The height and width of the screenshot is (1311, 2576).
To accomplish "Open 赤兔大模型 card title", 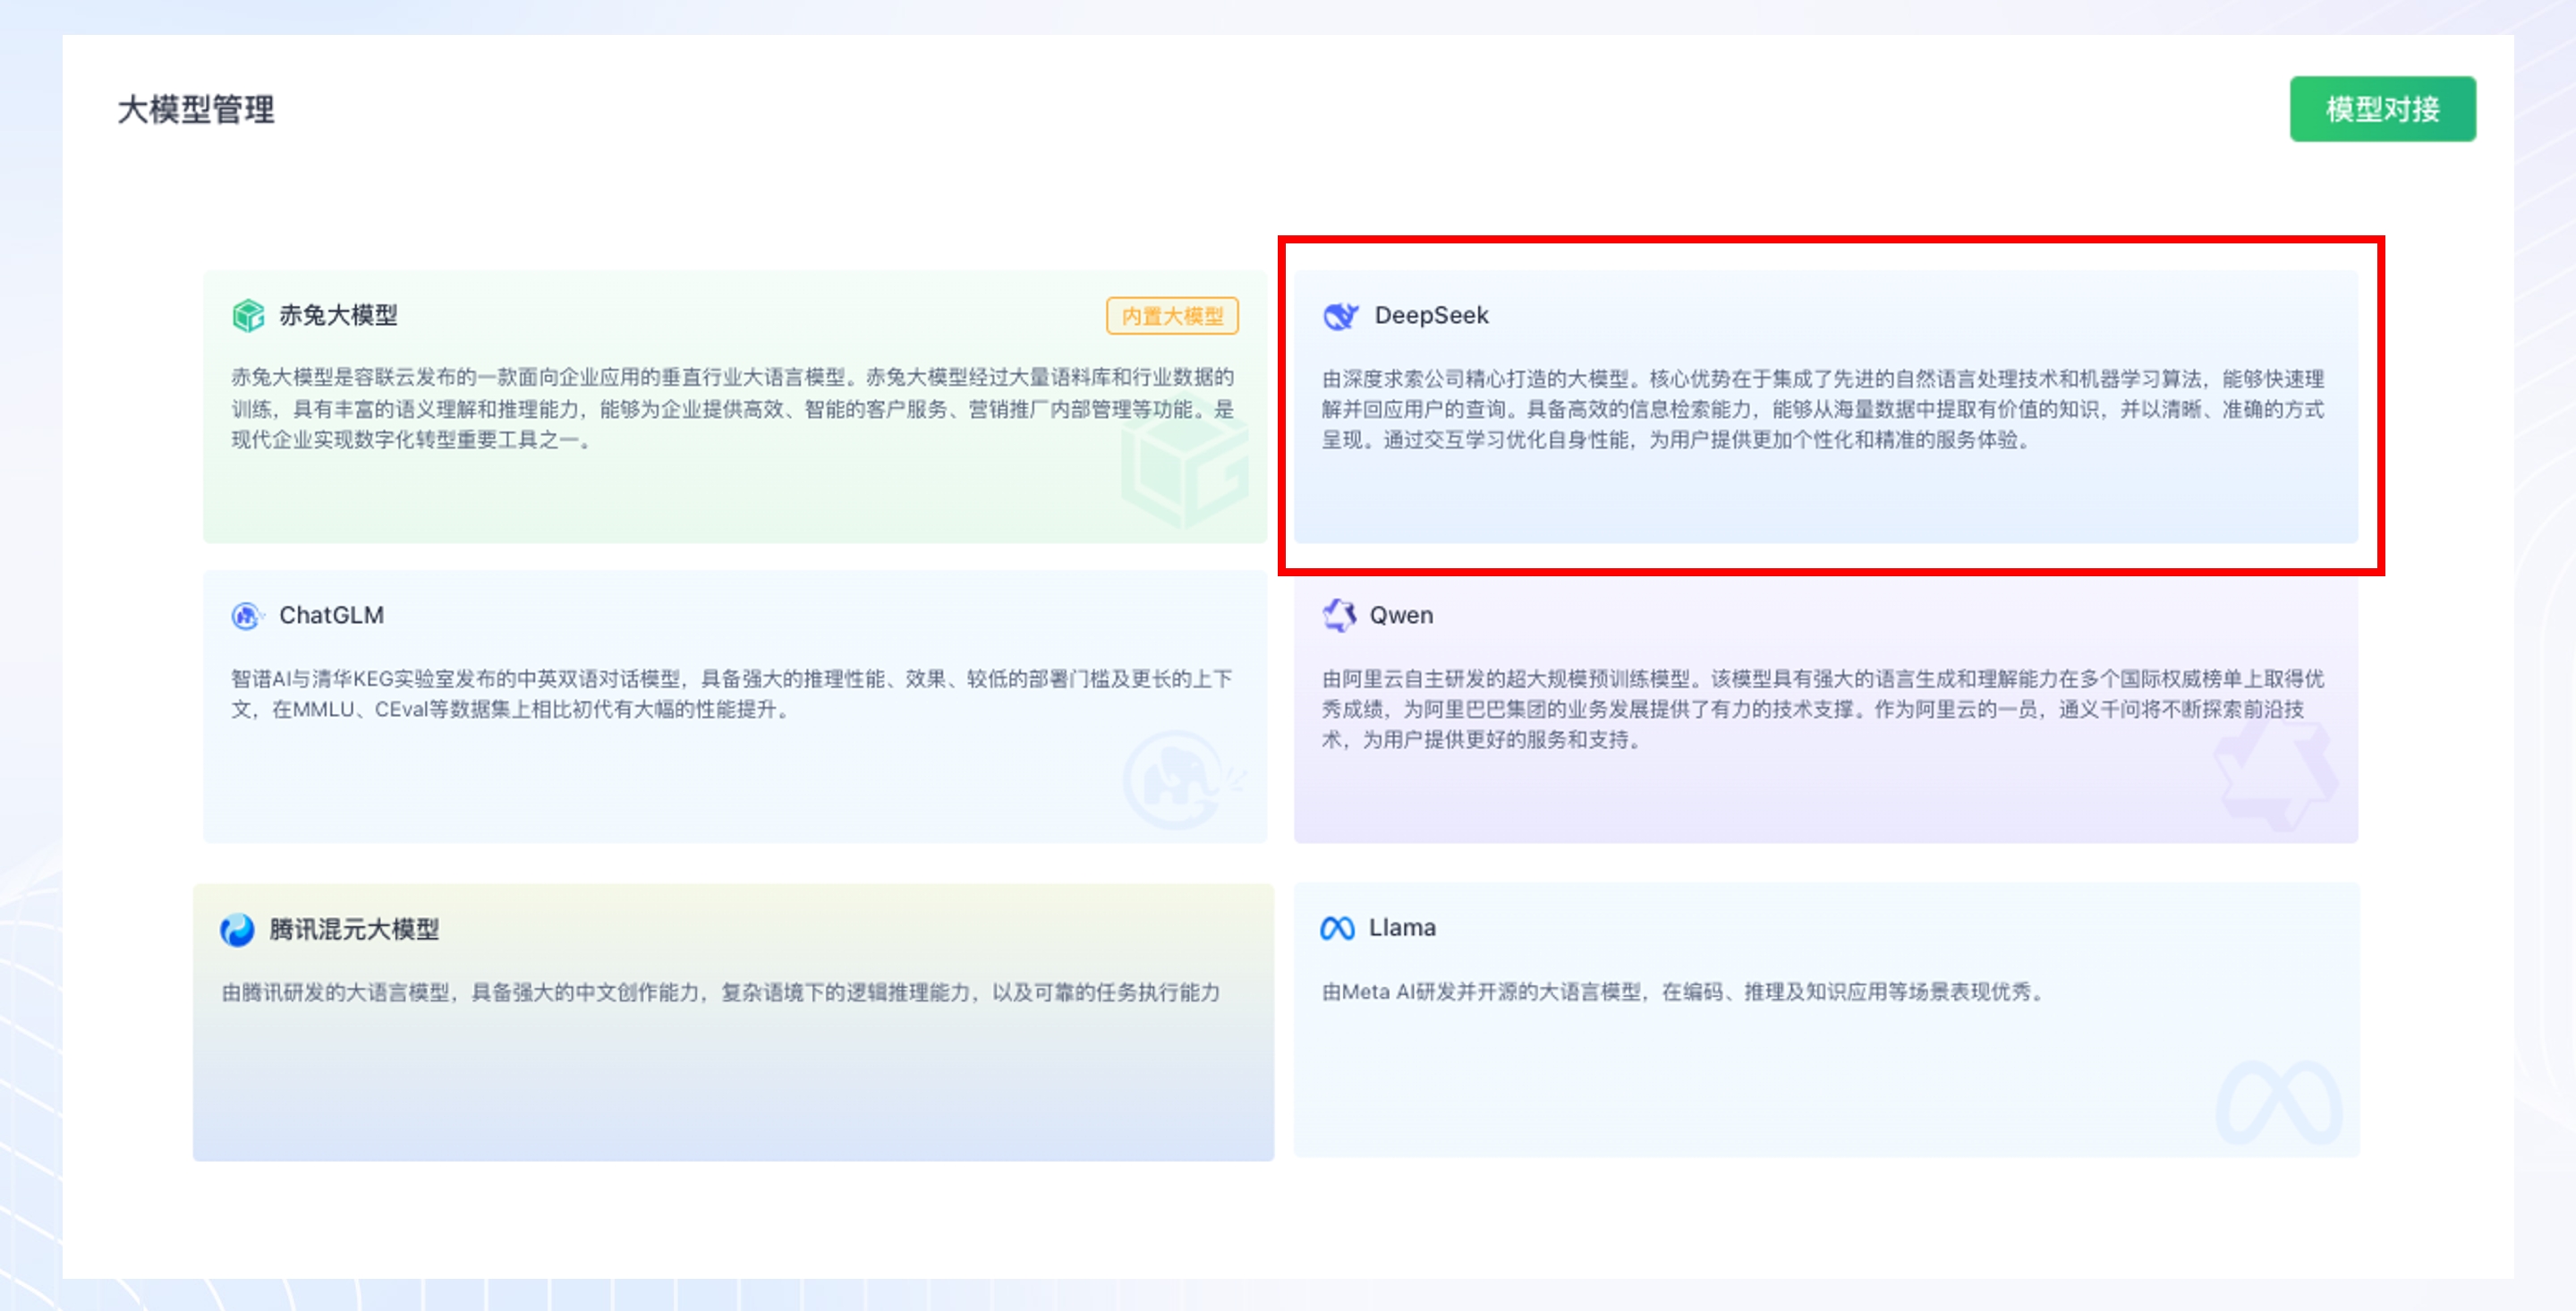I will (x=338, y=316).
